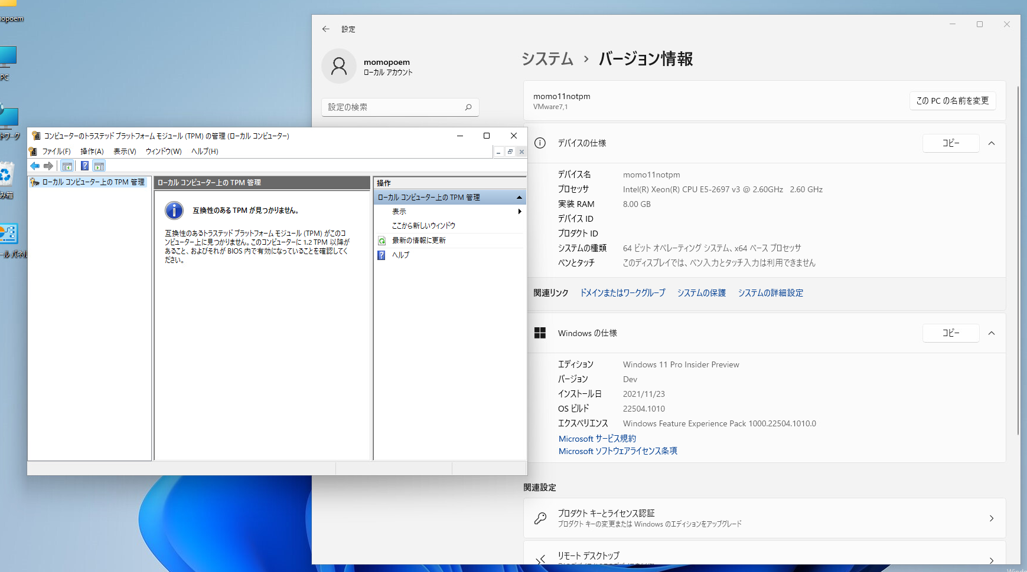
Task: Collapse the デバイスの仕様 section chevron
Action: click(x=992, y=143)
